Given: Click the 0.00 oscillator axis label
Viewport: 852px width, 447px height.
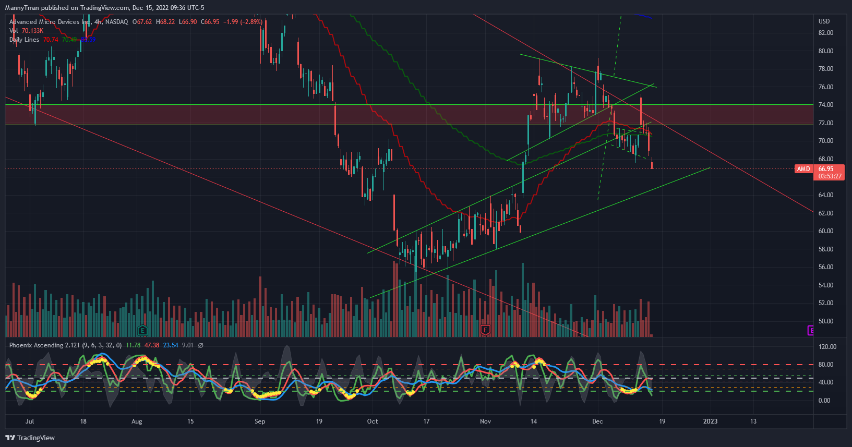Looking at the screenshot, I should pyautogui.click(x=824, y=401).
